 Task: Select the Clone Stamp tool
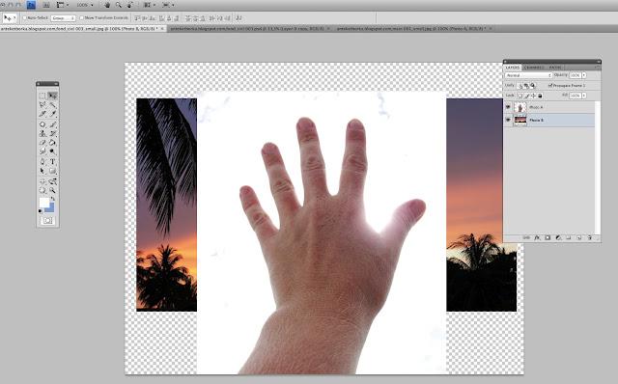42,133
